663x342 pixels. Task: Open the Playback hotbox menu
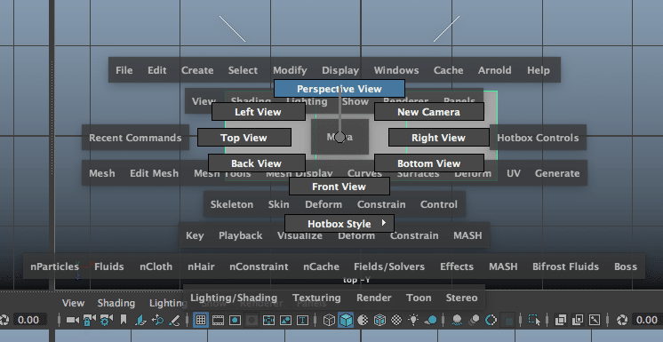(241, 235)
